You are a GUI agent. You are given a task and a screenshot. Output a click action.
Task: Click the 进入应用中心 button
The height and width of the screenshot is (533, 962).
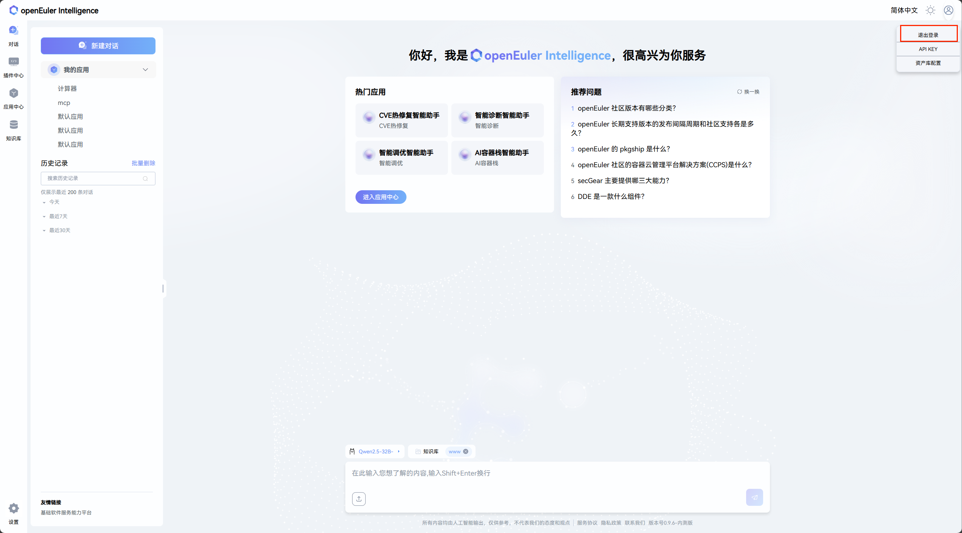click(x=380, y=197)
